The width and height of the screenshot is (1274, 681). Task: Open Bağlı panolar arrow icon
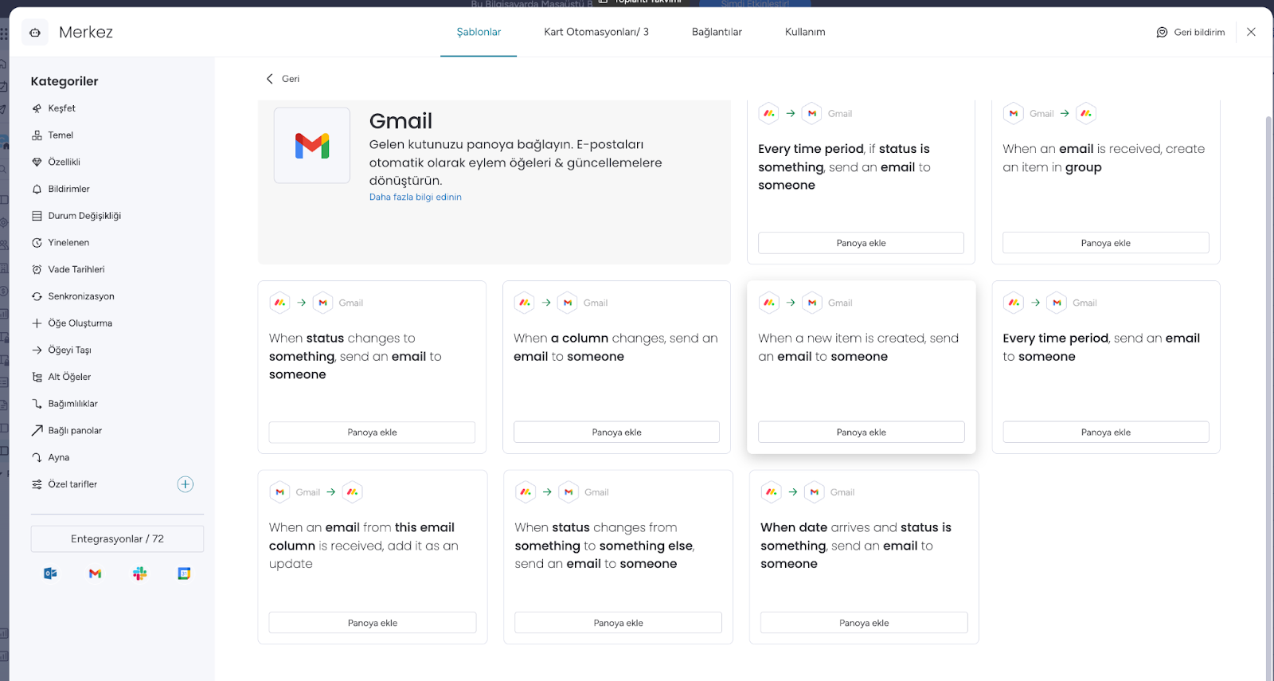click(37, 431)
